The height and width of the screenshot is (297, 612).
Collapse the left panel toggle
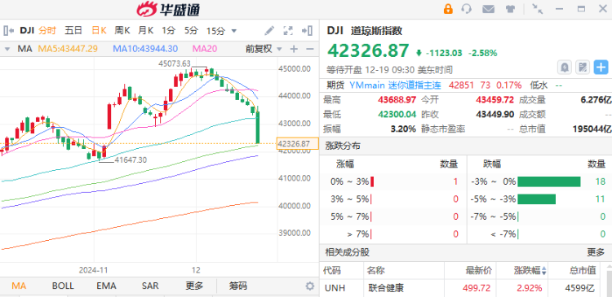coord(9,30)
